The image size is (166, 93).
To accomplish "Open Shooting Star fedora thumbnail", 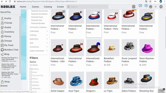I will [147, 80].
